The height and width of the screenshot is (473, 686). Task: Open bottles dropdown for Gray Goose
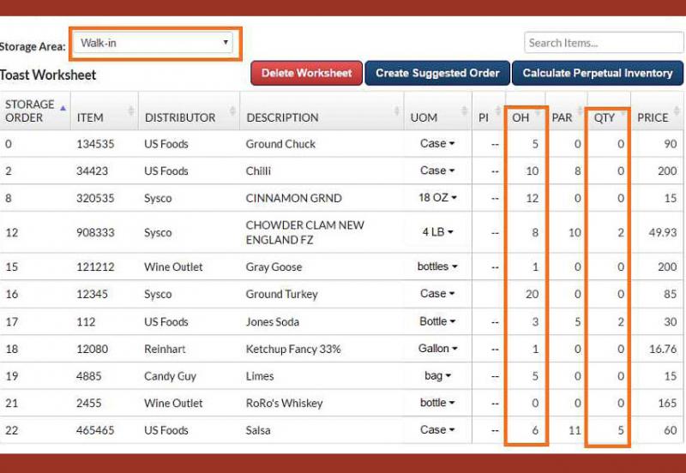pos(437,266)
